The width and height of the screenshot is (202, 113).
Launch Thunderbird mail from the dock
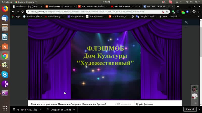[x=5, y=18]
